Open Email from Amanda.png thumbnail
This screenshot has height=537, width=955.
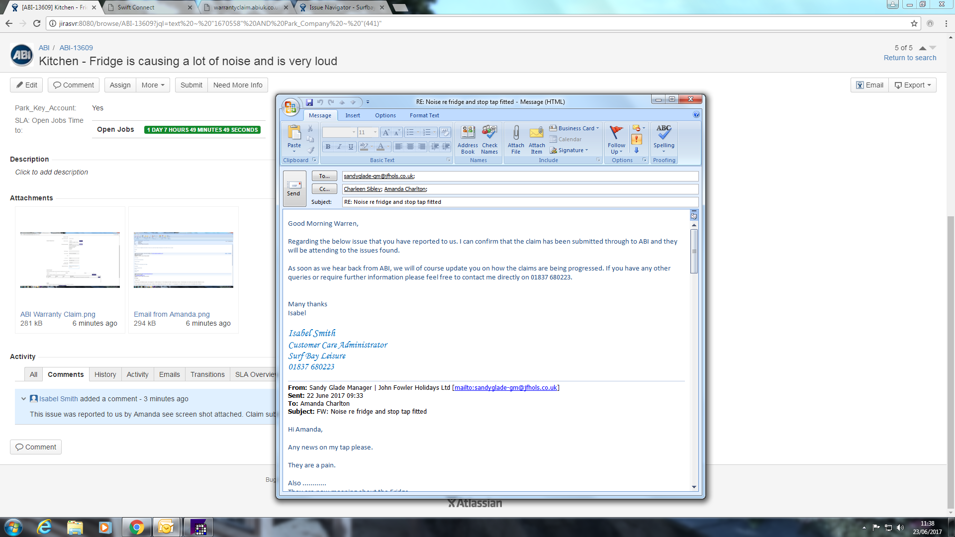point(183,260)
